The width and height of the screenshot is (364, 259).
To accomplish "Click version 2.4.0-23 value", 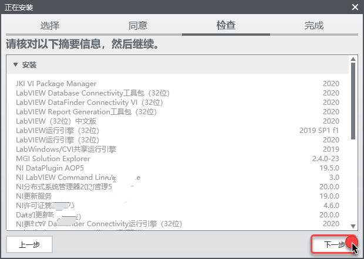I will click(x=325, y=159).
